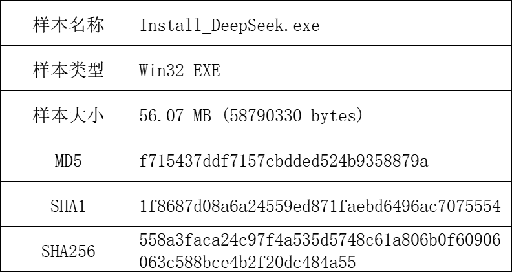This screenshot has height=272, width=512.
Task: Click the SHA1 label cell
Action: click(68, 206)
